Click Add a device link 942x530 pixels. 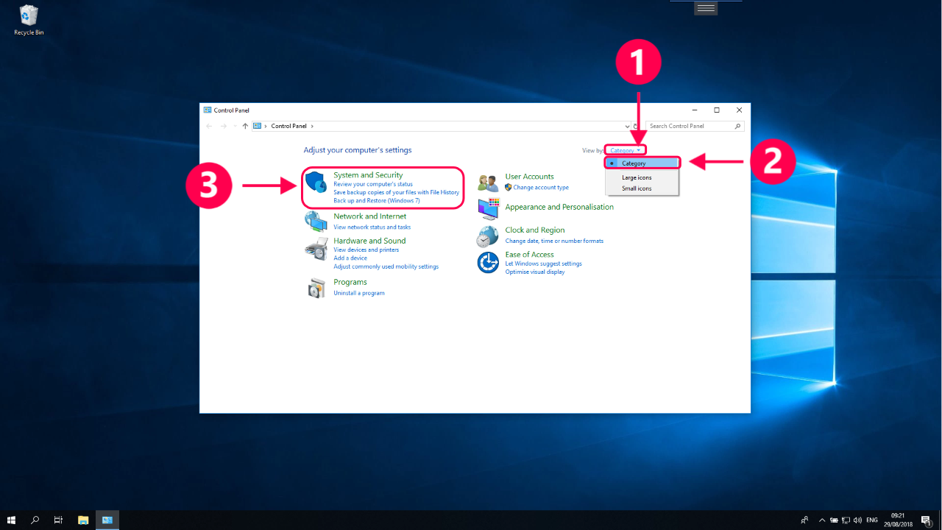[350, 258]
